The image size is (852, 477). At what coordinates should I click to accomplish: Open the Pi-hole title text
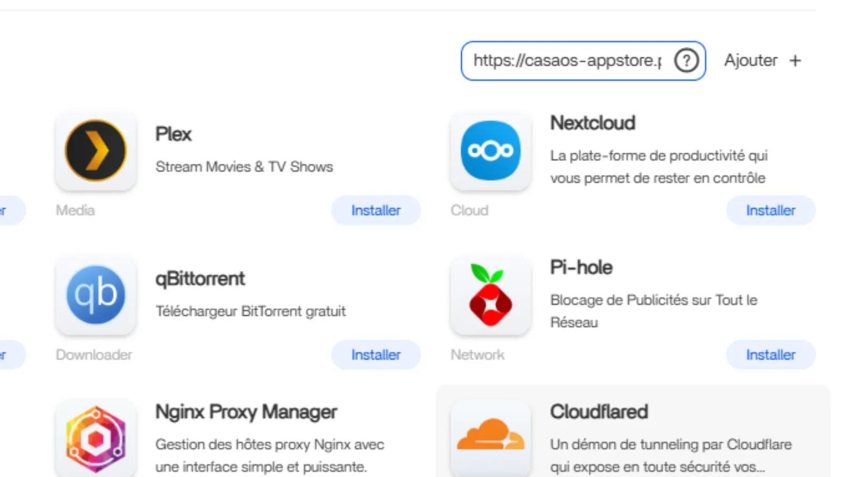(x=581, y=267)
